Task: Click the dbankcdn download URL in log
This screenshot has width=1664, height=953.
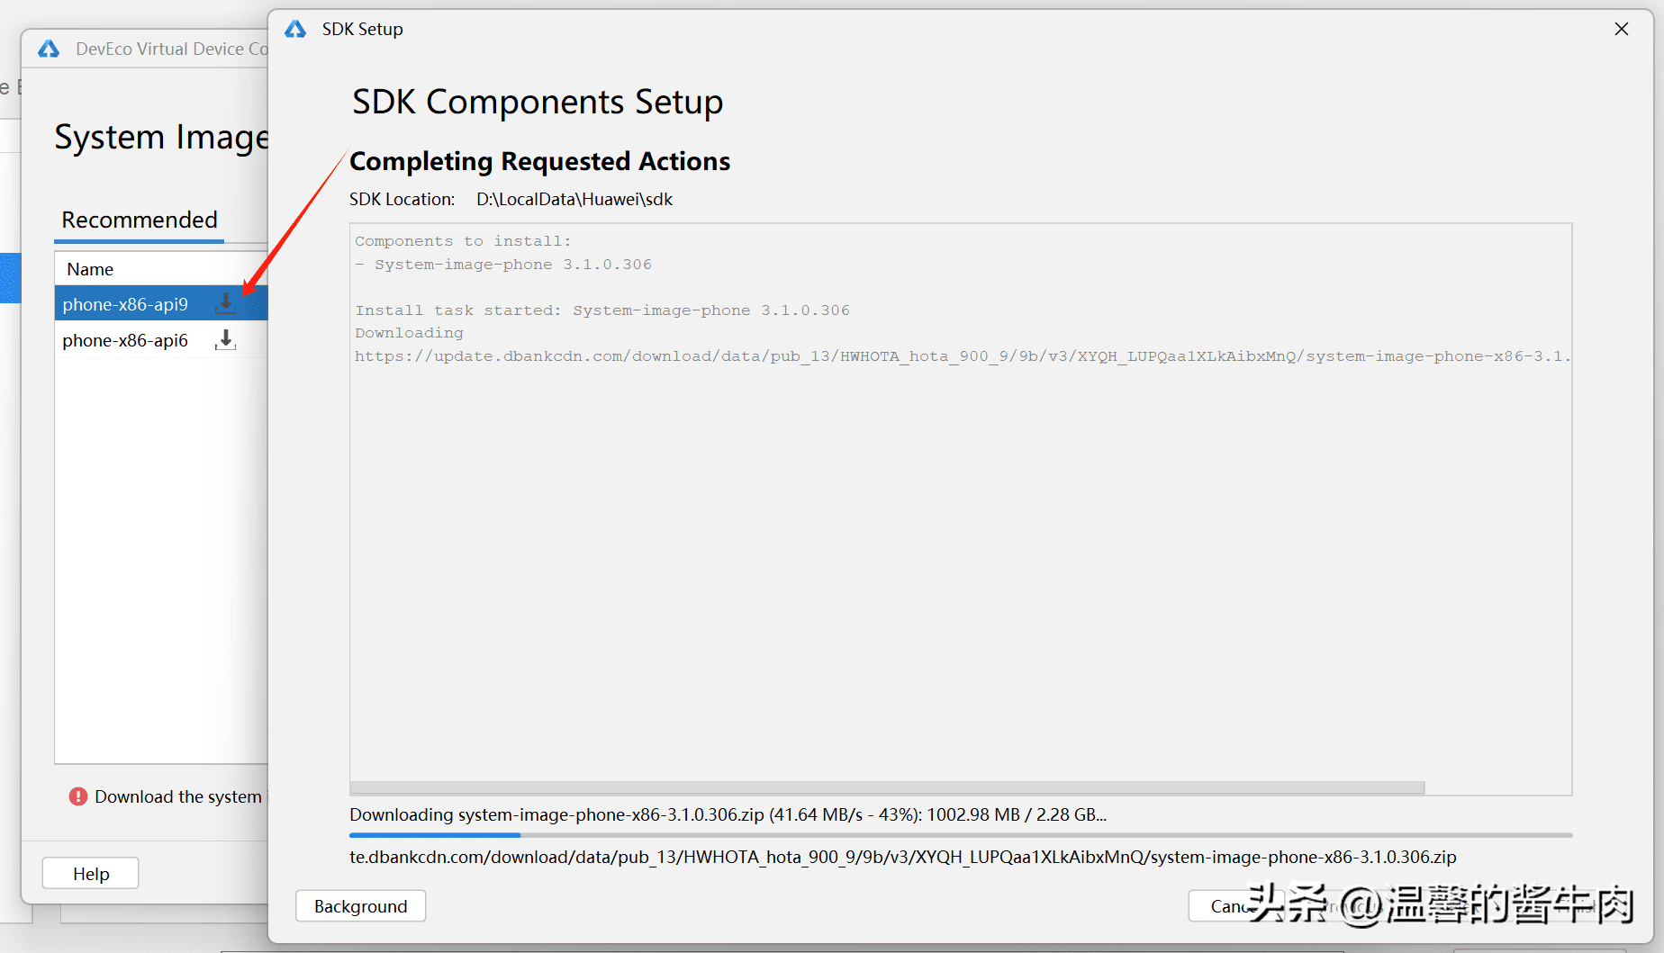Action: (960, 356)
